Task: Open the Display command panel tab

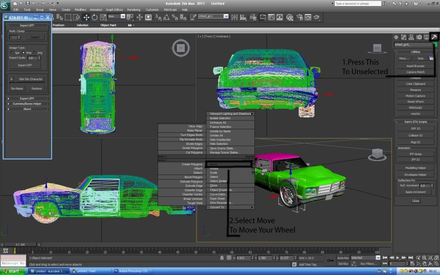Action: pyautogui.click(x=427, y=37)
